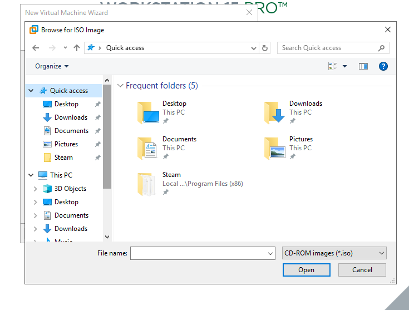Click the Cancel button
This screenshot has width=409, height=310.
(x=362, y=270)
